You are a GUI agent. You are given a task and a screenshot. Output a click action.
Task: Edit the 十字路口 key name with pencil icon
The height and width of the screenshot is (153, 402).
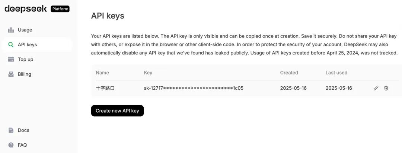tap(376, 88)
